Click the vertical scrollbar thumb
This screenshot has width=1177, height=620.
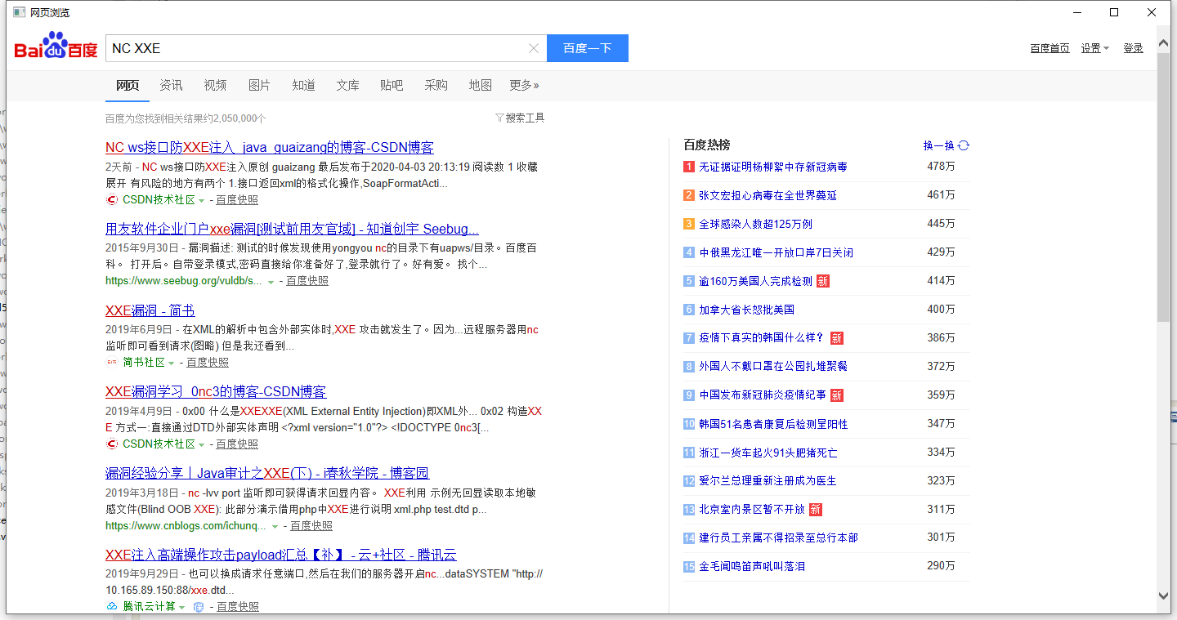pyautogui.click(x=1164, y=188)
